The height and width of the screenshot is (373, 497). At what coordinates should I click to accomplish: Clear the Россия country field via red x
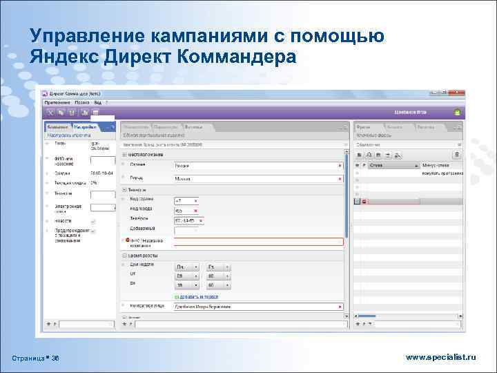pyautogui.click(x=340, y=166)
